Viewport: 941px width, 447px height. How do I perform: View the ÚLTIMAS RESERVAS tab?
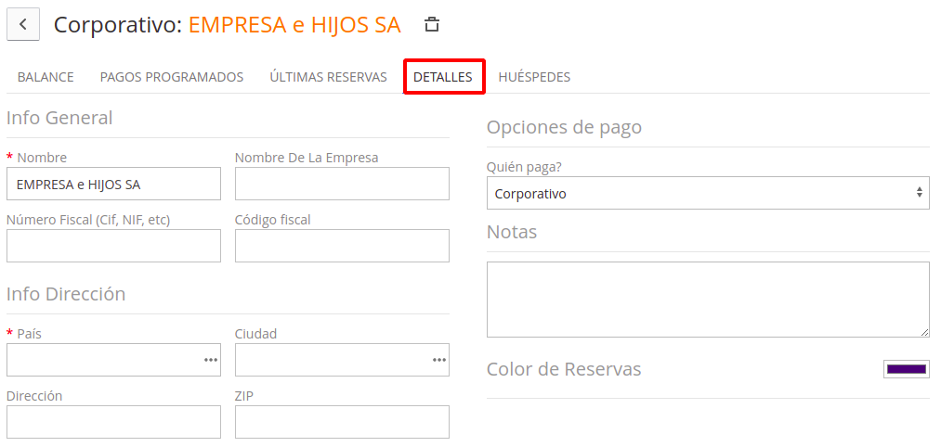pyautogui.click(x=328, y=77)
